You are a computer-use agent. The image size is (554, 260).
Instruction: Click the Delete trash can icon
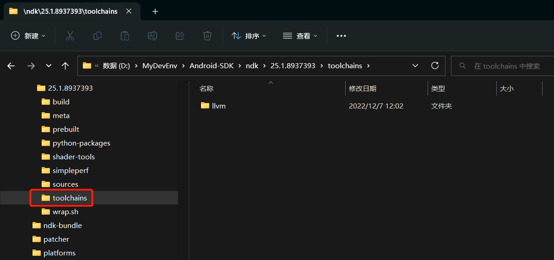(x=207, y=36)
